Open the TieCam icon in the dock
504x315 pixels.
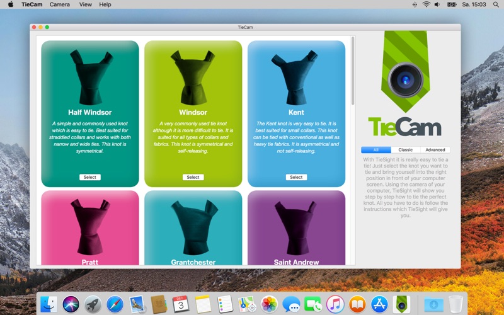(401, 304)
